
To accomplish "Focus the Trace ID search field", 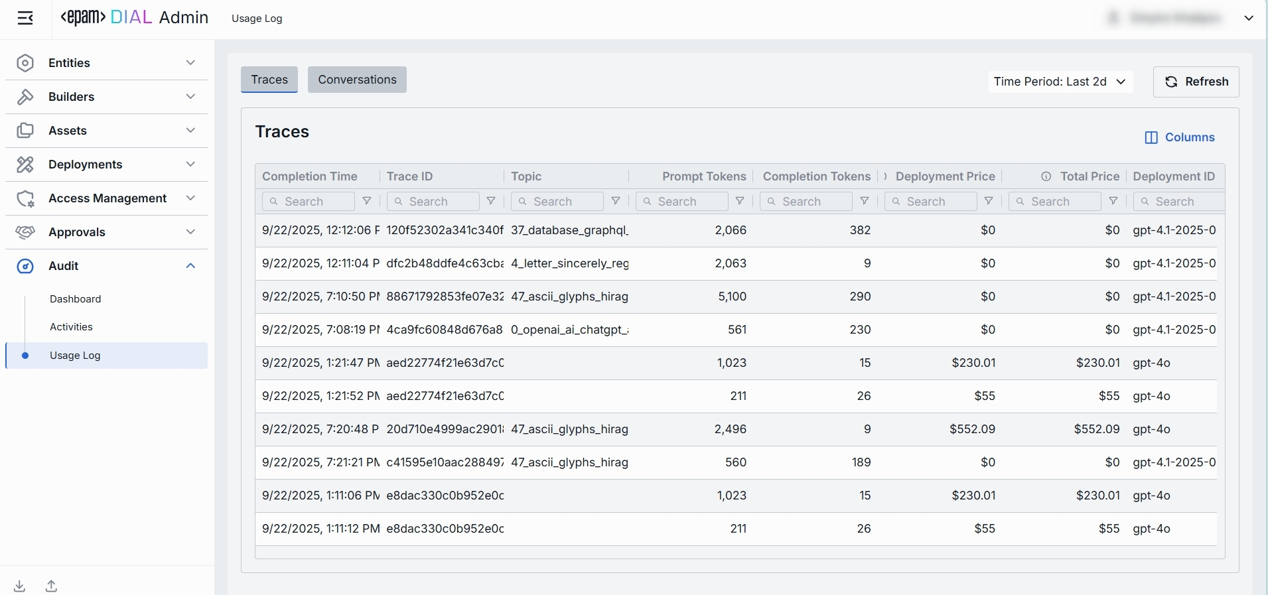I will 433,201.
